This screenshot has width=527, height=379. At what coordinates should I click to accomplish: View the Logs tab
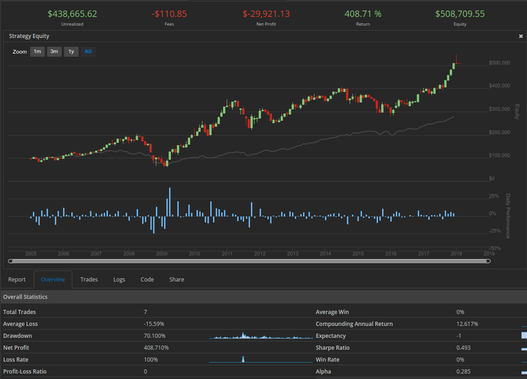click(119, 279)
